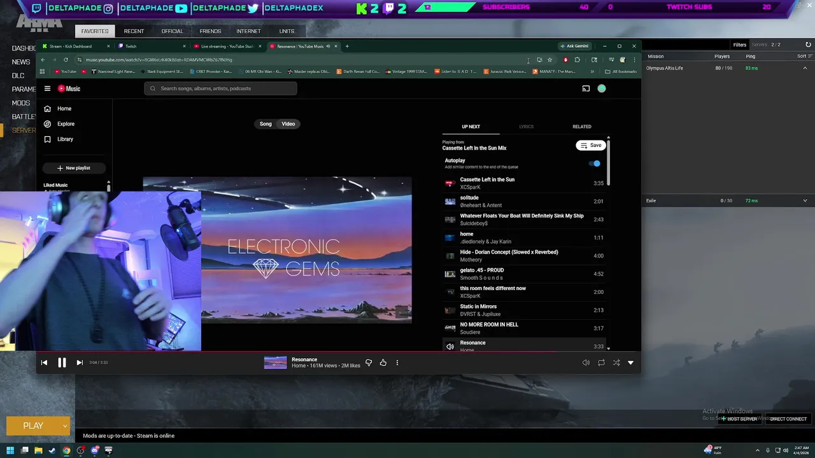Viewport: 815px width, 458px height.
Task: Click the cast to device icon
Action: coord(586,88)
